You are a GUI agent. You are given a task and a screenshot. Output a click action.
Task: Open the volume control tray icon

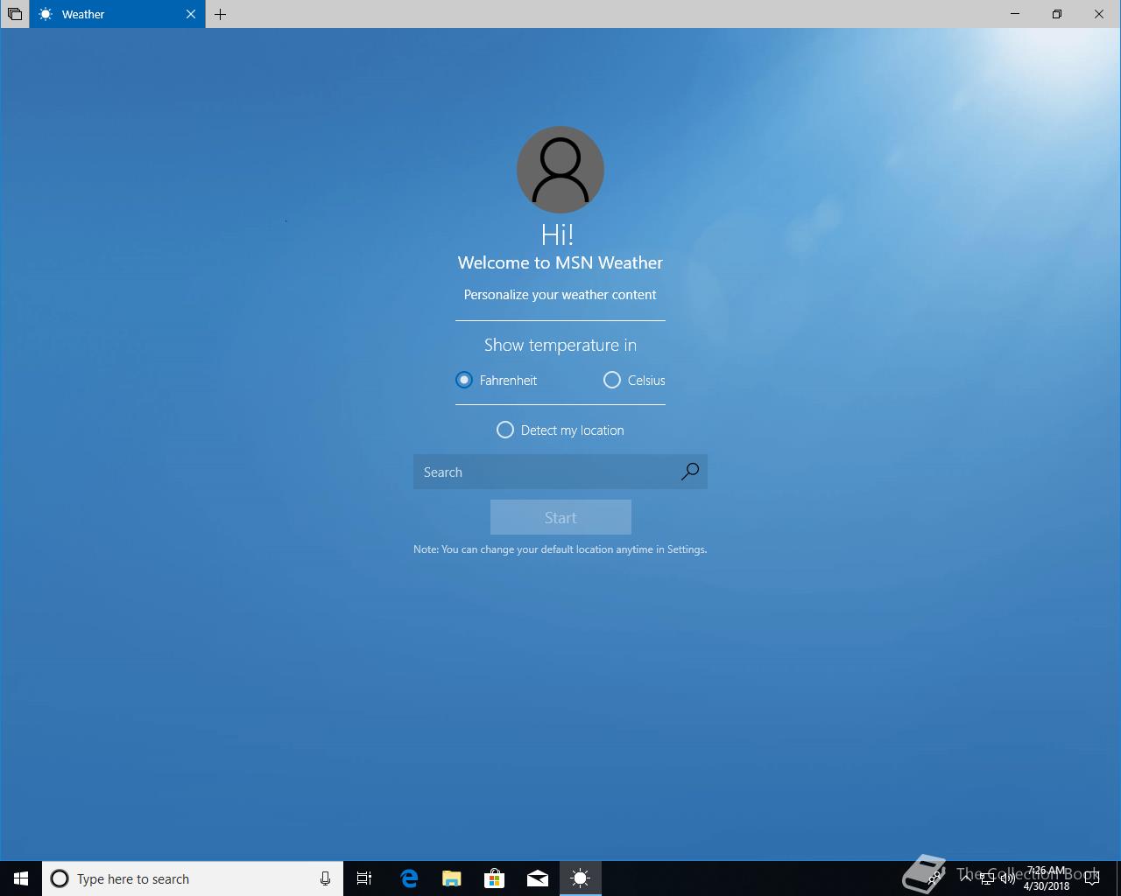click(1008, 878)
